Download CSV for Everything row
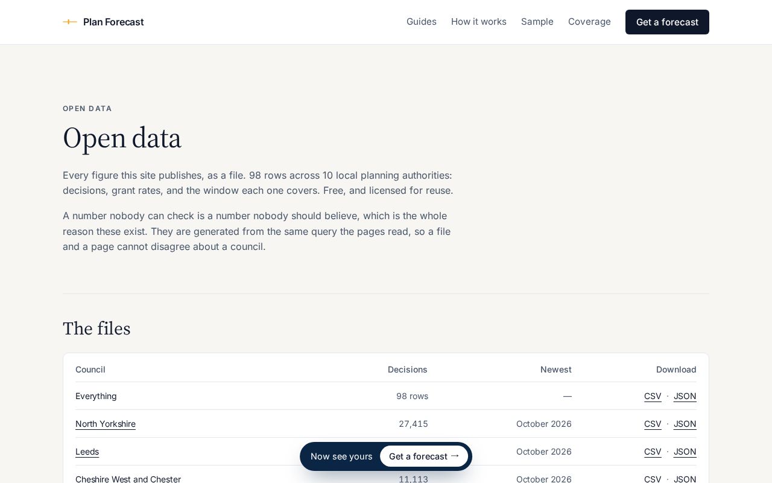This screenshot has width=772, height=483. [653, 396]
